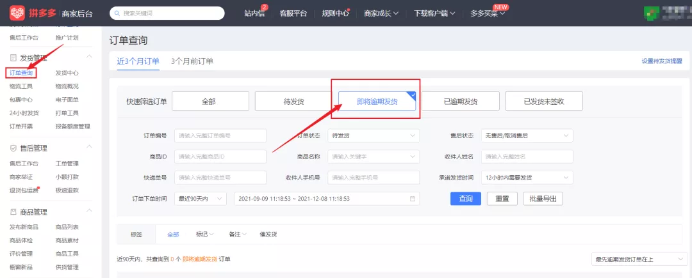Click the search magnifier icon

tap(117, 13)
